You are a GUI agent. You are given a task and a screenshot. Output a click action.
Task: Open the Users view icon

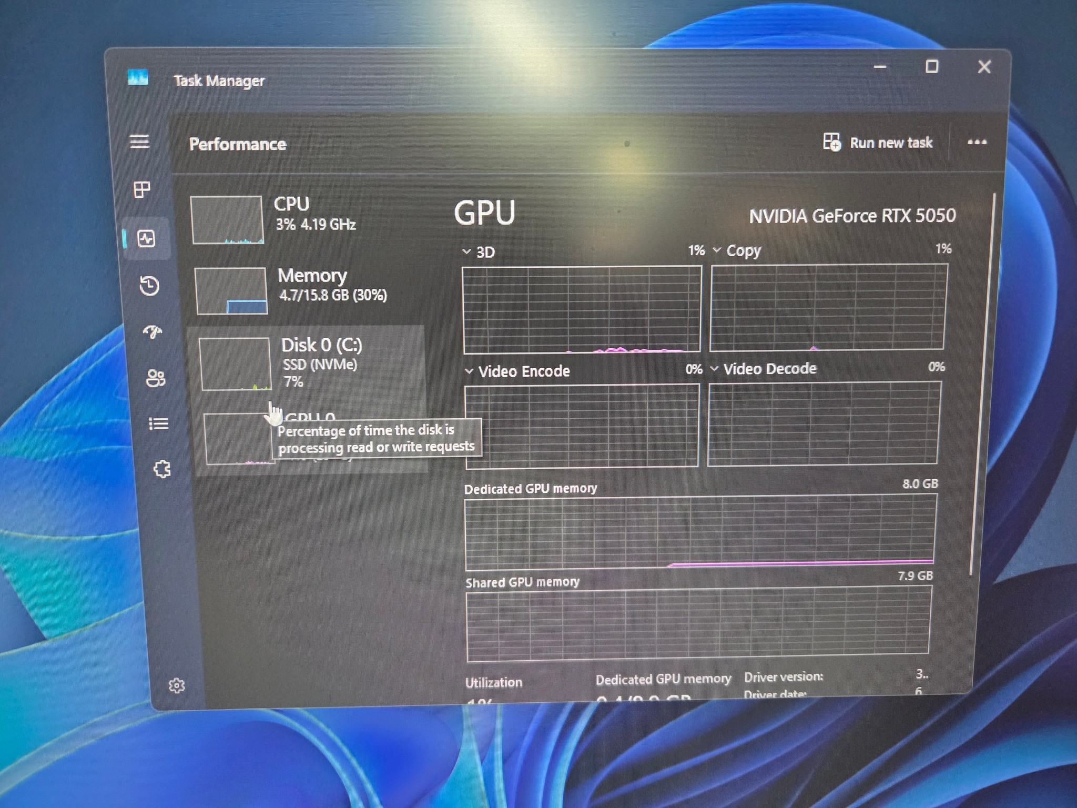[x=156, y=378]
